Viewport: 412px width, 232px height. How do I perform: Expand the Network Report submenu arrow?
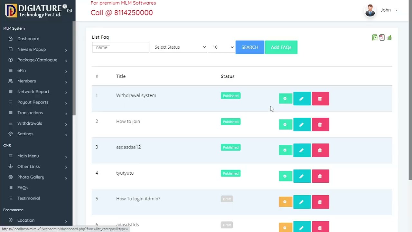tap(66, 93)
